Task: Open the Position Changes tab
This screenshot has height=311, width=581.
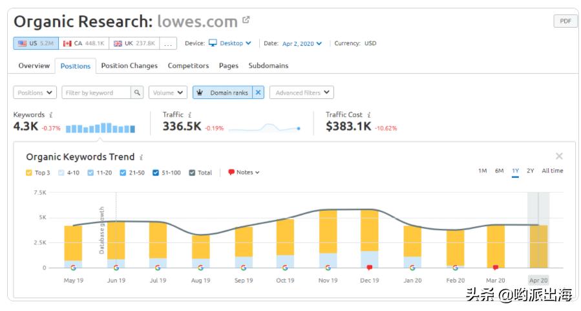Action: click(x=129, y=65)
